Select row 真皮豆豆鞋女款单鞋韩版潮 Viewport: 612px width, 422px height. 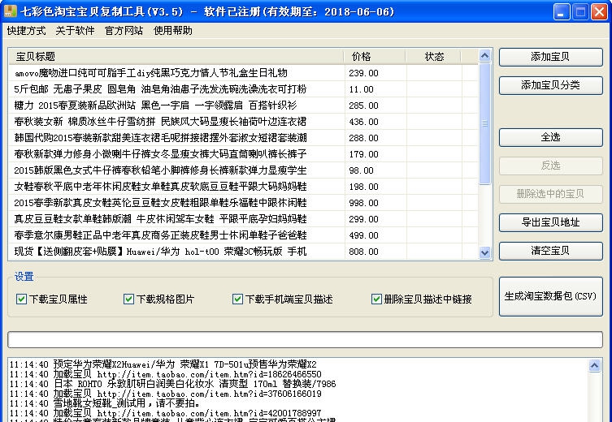243,219
